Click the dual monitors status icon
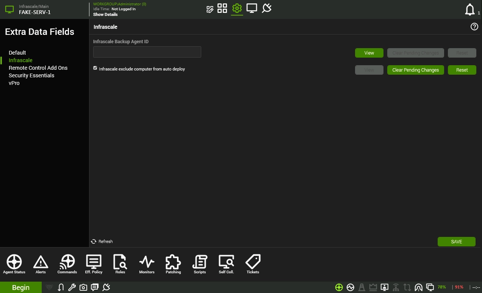Viewport: 482px width, 293px height. click(x=430, y=287)
